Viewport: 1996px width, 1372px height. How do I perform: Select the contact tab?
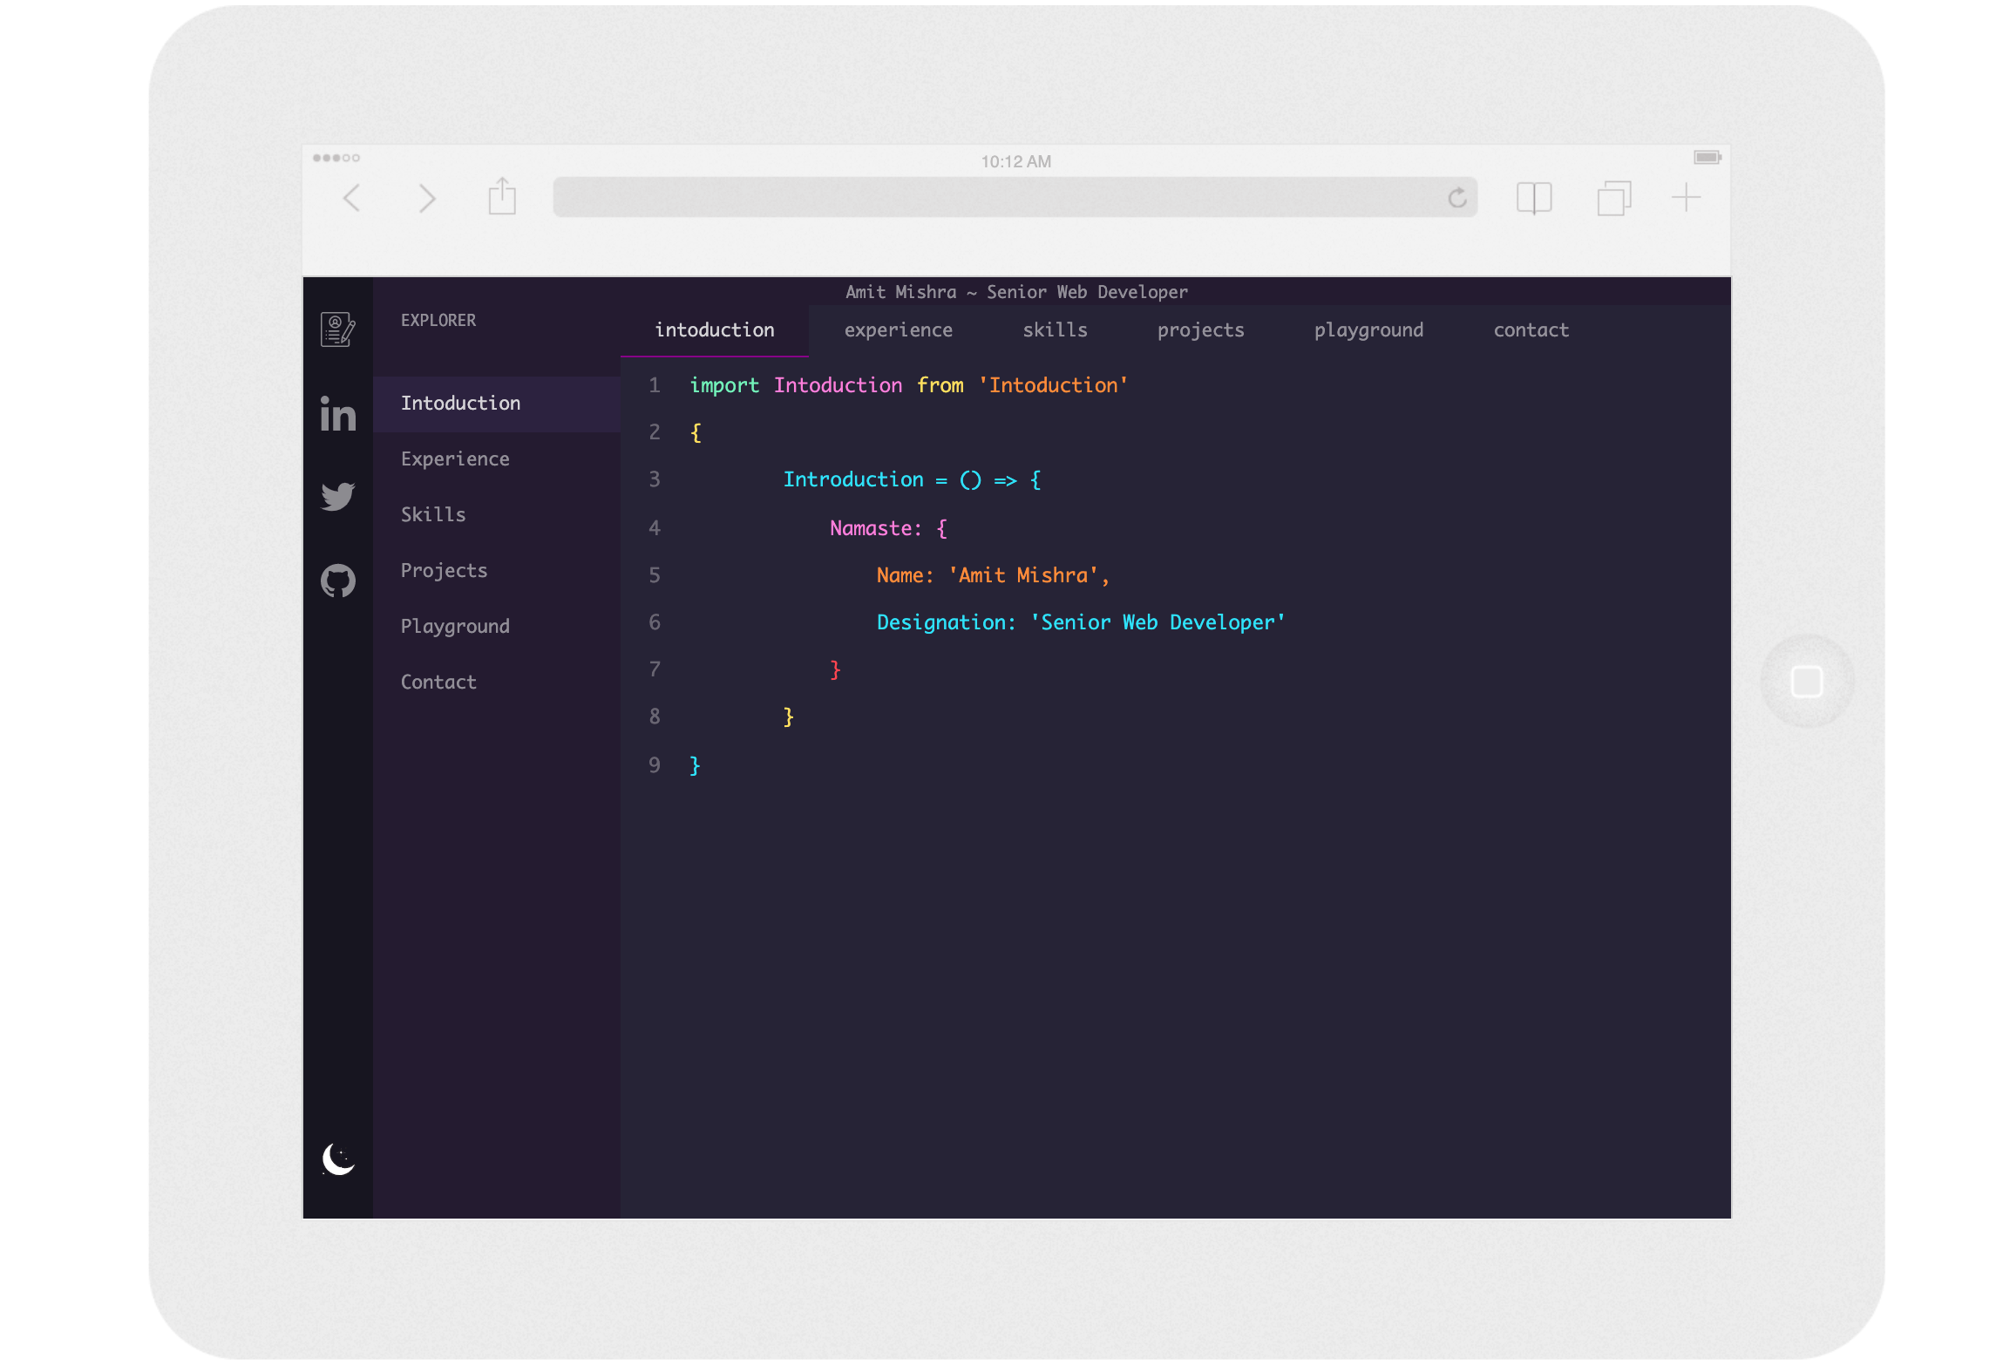[1531, 329]
